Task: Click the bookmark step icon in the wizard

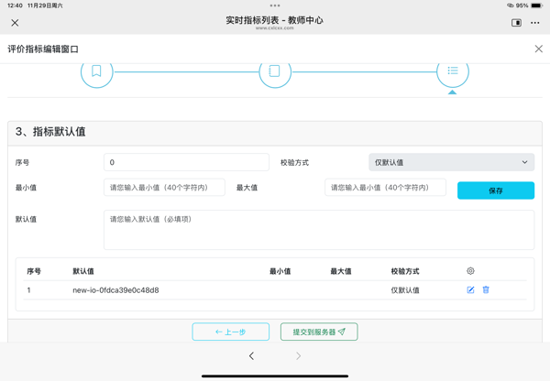Action: 96,71
